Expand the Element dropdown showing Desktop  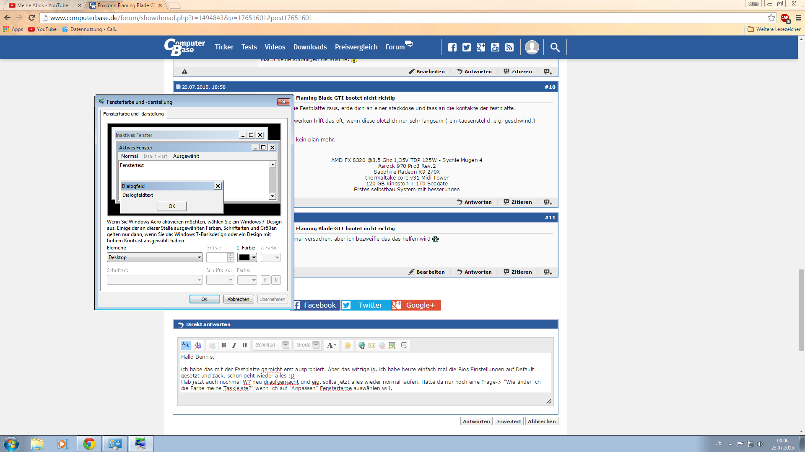pyautogui.click(x=155, y=257)
